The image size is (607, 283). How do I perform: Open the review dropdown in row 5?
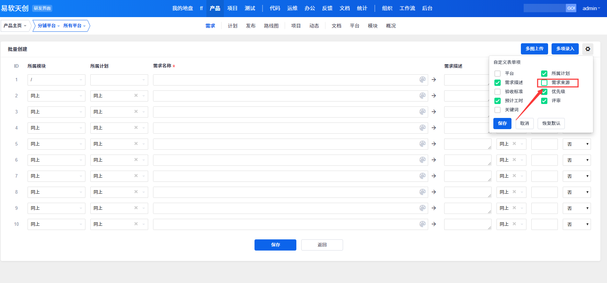pyautogui.click(x=577, y=144)
